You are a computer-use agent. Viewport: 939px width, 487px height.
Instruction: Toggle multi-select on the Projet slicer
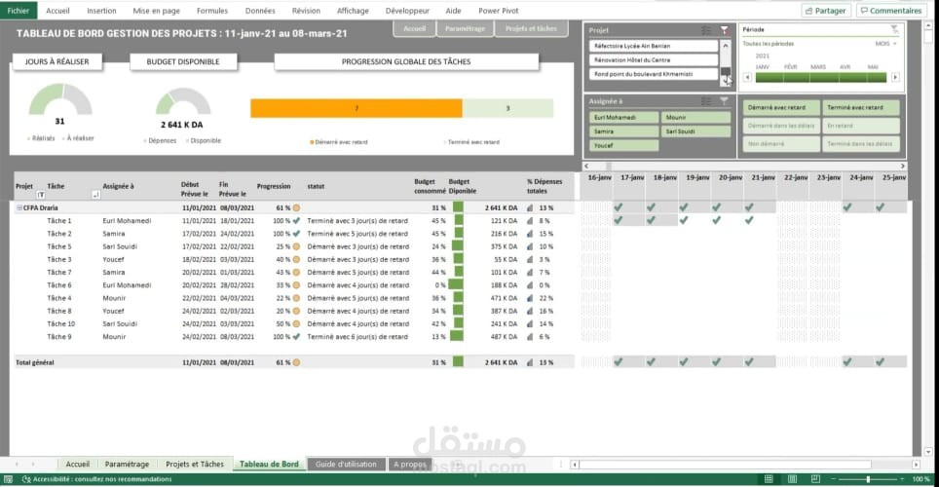click(706, 30)
